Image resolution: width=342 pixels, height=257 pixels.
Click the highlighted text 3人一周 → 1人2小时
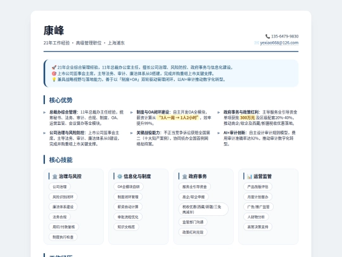click(179, 118)
